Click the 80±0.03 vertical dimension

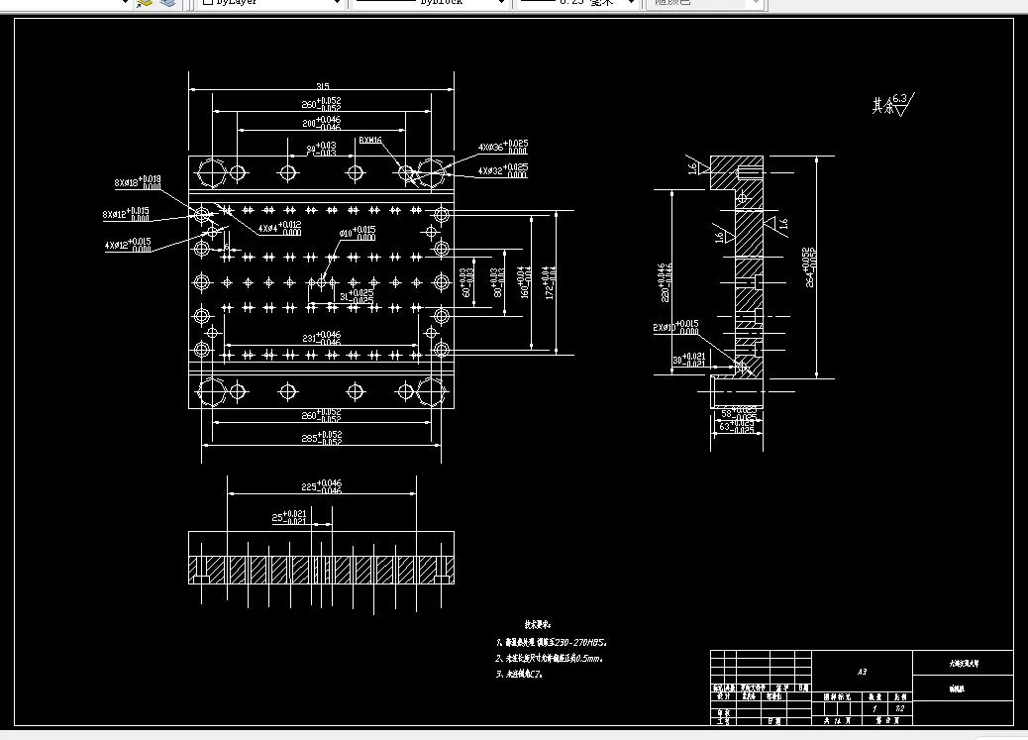(498, 282)
